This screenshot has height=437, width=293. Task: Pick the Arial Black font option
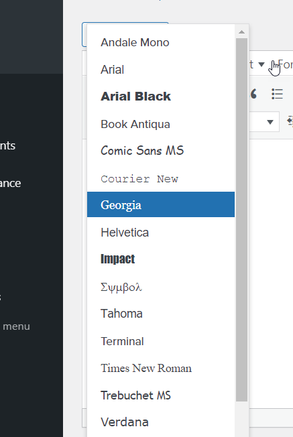(x=161, y=97)
